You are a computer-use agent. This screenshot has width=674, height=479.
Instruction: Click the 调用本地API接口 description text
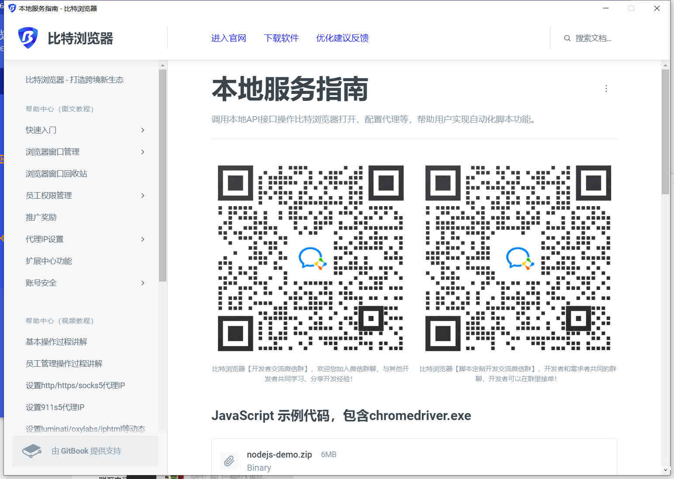375,119
